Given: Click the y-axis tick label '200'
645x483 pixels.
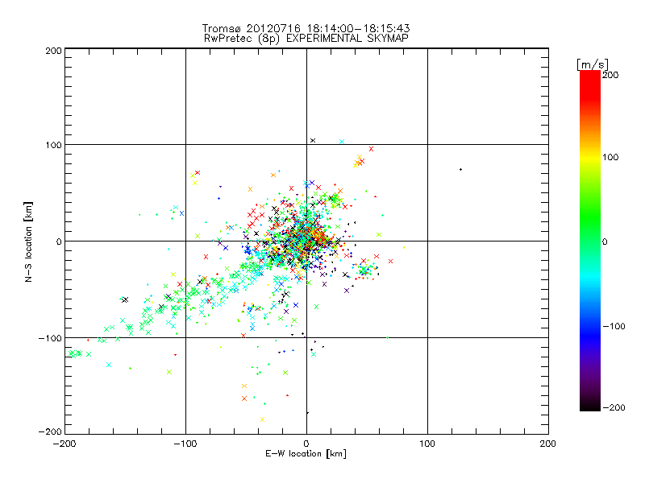Looking at the screenshot, I should 53,51.
